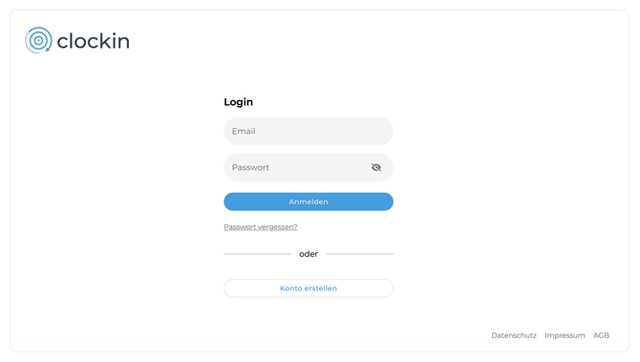Click the clockin circular target logo icon

[x=38, y=40]
